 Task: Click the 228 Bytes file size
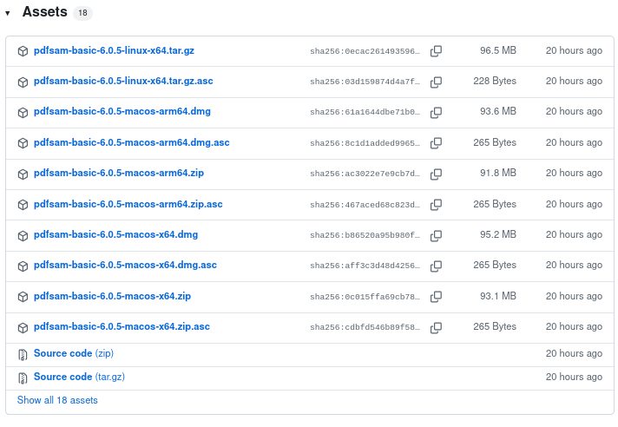(495, 81)
